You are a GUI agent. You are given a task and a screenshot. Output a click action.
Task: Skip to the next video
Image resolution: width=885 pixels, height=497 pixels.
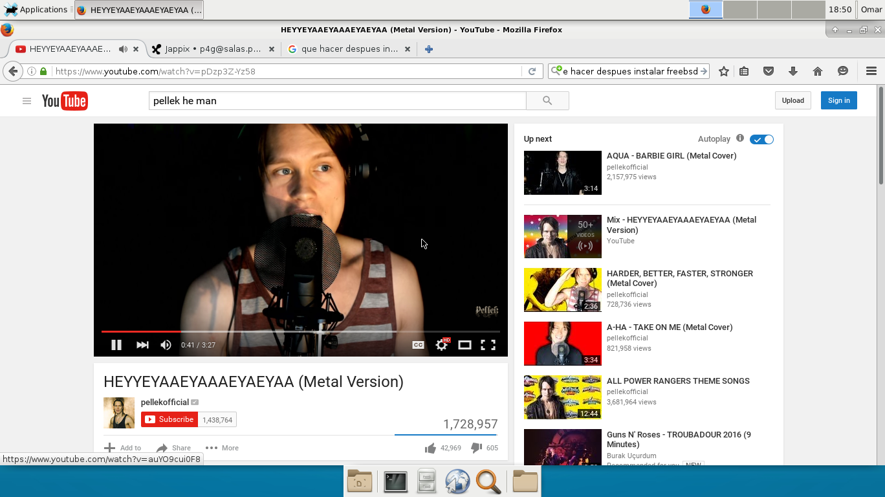pos(142,345)
